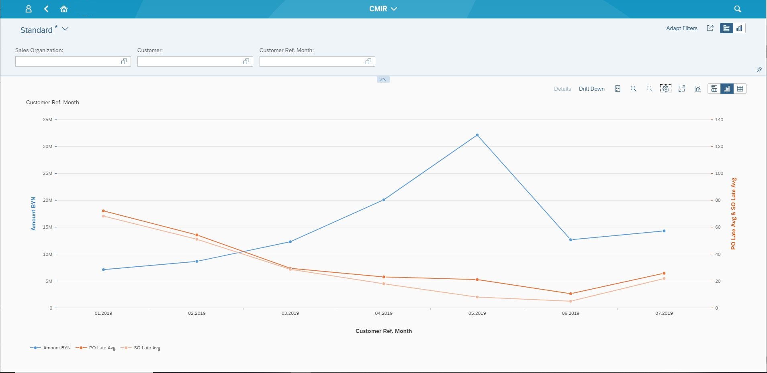Viewport: 767px width, 373px height.
Task: Switch to table-only view
Action: [x=740, y=89]
